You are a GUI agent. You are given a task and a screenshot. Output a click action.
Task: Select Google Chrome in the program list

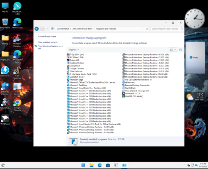coord(75,69)
